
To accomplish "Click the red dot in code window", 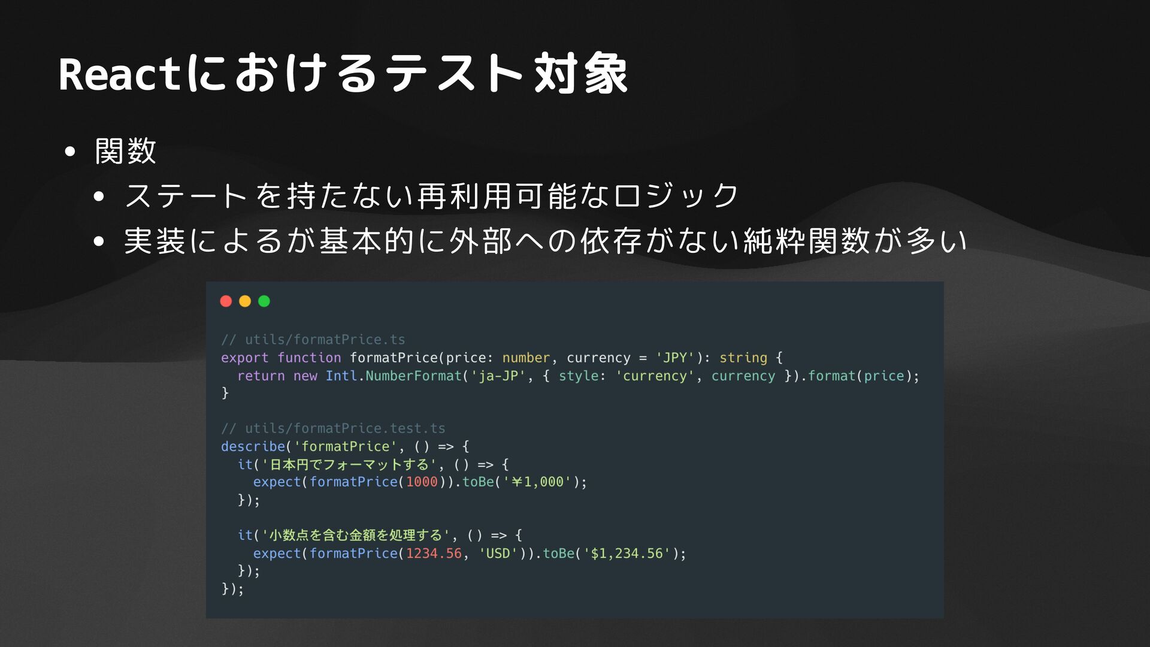I will coord(226,301).
